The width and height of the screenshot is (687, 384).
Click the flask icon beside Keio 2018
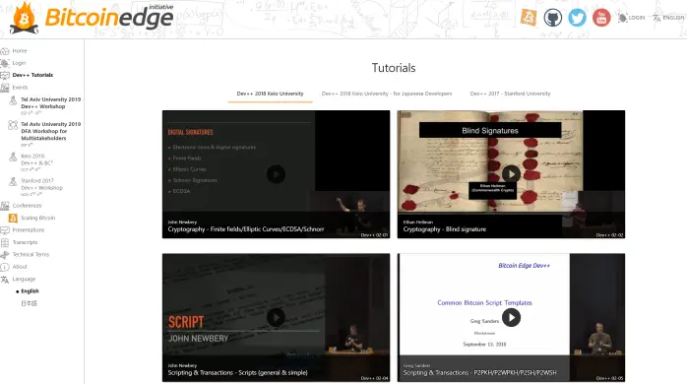13,157
